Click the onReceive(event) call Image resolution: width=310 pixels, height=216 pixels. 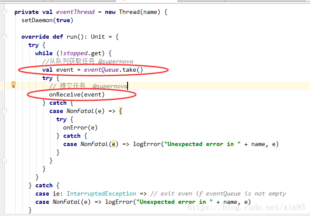(x=77, y=94)
